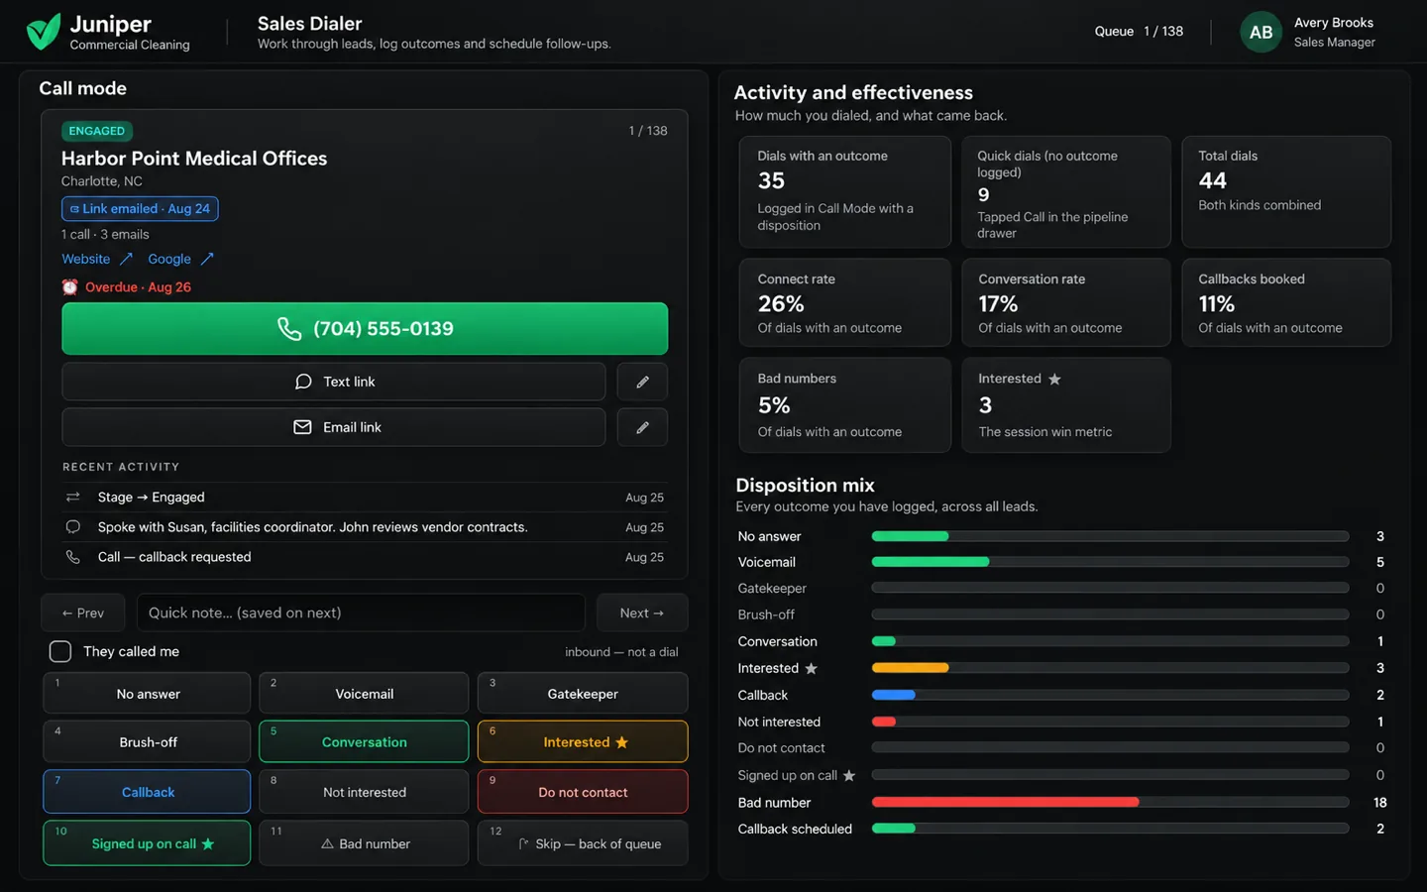Log the No answer disposition
The image size is (1427, 892).
[147, 693]
